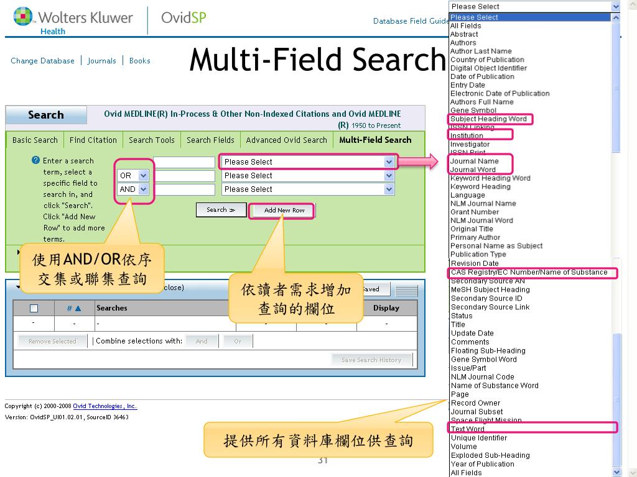Screen dimensions: 637x477
Task: Select the Multi-Field Search tab
Action: [375, 140]
